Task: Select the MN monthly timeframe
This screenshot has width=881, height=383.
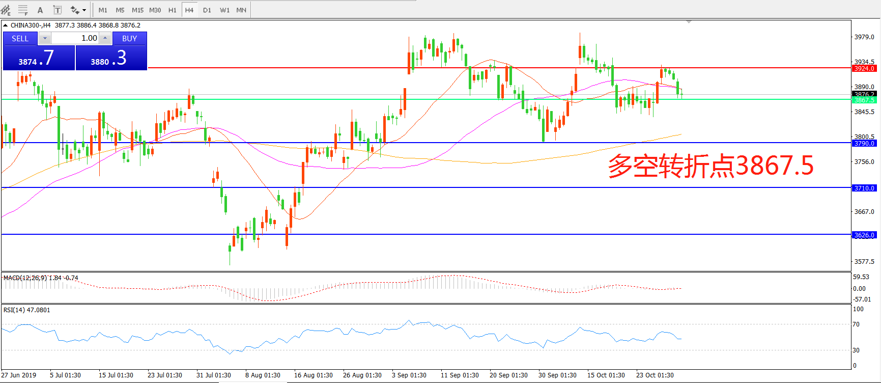Action: (x=241, y=10)
